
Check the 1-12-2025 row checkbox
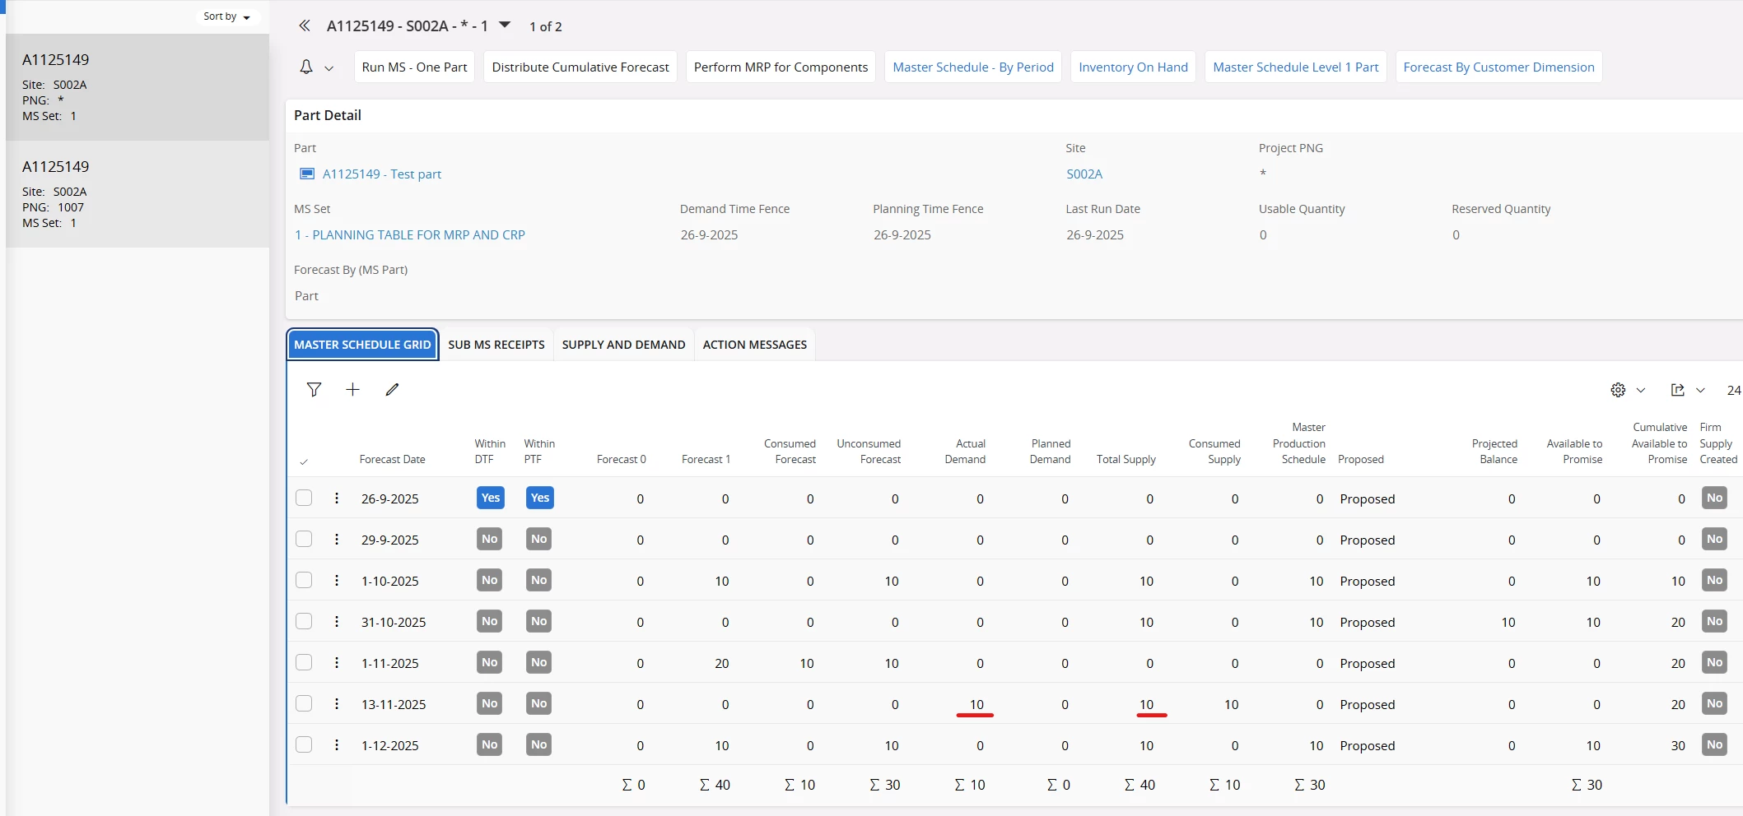304,745
